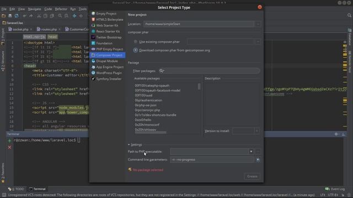Click html.no-js breadcrumb in editor
This screenshot has height=198, width=353.
tap(34, 37)
